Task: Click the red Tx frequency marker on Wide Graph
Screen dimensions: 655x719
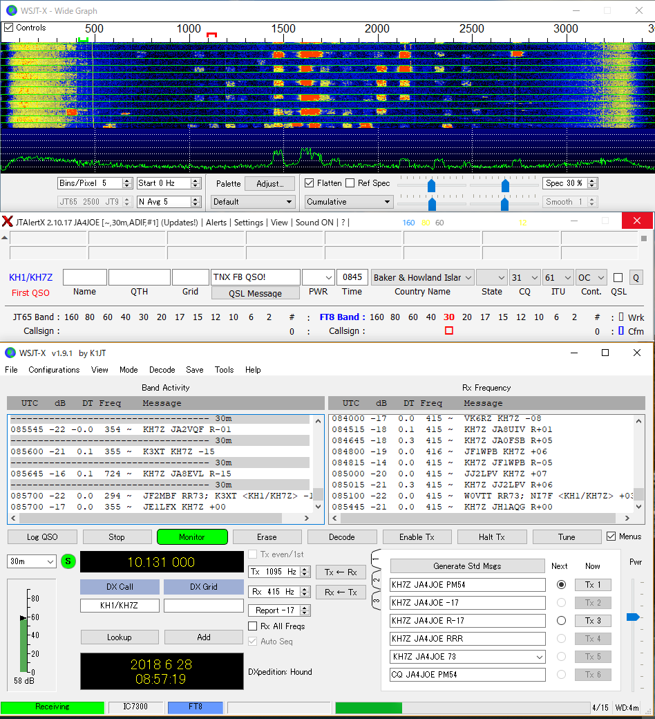Action: pyautogui.click(x=211, y=35)
